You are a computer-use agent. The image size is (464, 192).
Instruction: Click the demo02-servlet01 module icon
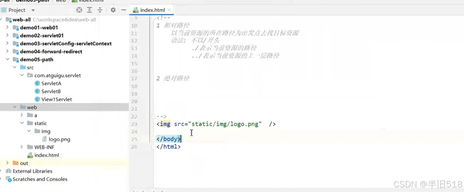pos(16,36)
